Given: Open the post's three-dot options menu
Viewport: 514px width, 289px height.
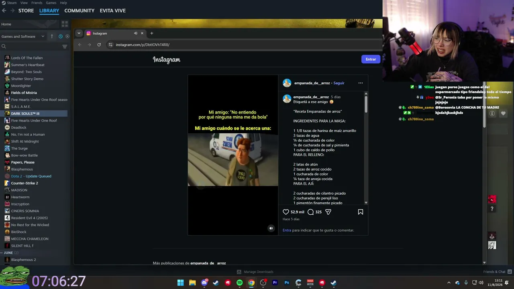Looking at the screenshot, I should pos(361,83).
